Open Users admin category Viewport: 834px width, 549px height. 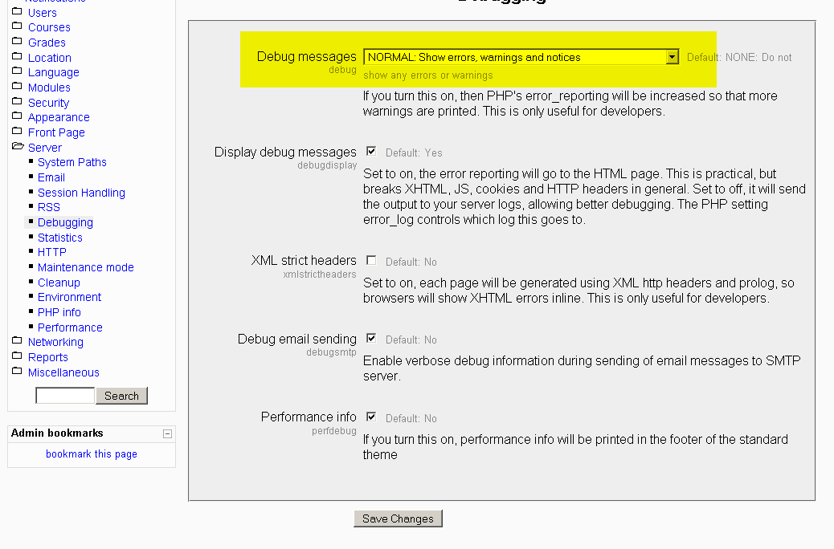click(42, 13)
